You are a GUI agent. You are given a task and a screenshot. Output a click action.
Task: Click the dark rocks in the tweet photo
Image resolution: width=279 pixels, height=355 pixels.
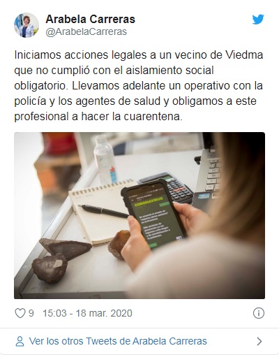(x=61, y=259)
